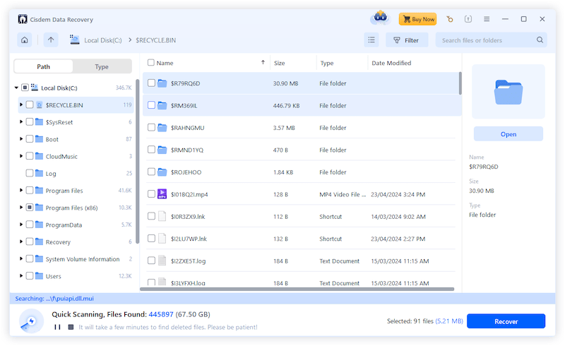Click $RECYCLE.BIN in the breadcrumb path
This screenshot has width=565, height=346.
pyautogui.click(x=155, y=40)
